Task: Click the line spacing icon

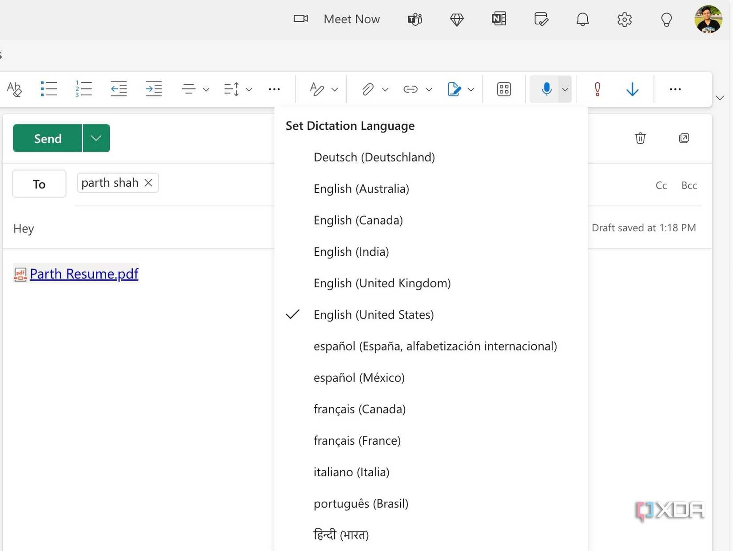Action: pos(231,89)
